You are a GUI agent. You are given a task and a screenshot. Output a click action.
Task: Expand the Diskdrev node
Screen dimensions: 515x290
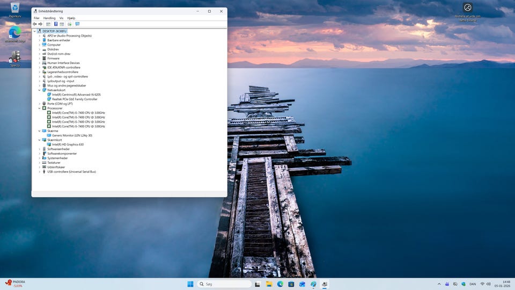39,49
